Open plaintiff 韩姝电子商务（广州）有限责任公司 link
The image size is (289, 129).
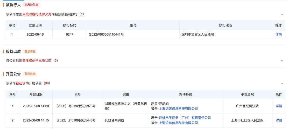[x=185, y=118]
